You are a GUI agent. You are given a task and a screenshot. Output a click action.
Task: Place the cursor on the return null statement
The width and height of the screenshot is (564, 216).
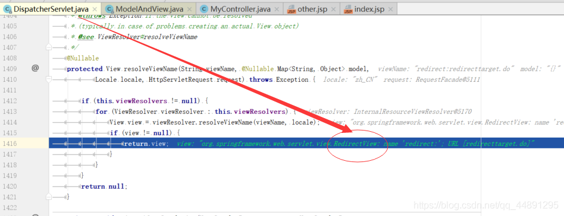click(x=104, y=186)
